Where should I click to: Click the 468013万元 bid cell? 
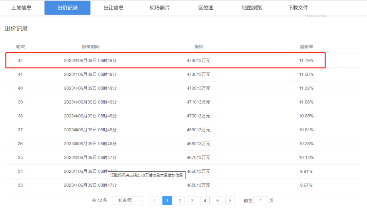(x=198, y=144)
